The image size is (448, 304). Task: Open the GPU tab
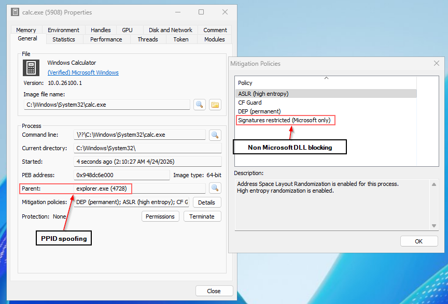[127, 30]
